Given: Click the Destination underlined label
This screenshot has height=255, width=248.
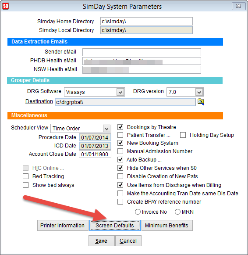Looking at the screenshot, I should [x=39, y=101].
